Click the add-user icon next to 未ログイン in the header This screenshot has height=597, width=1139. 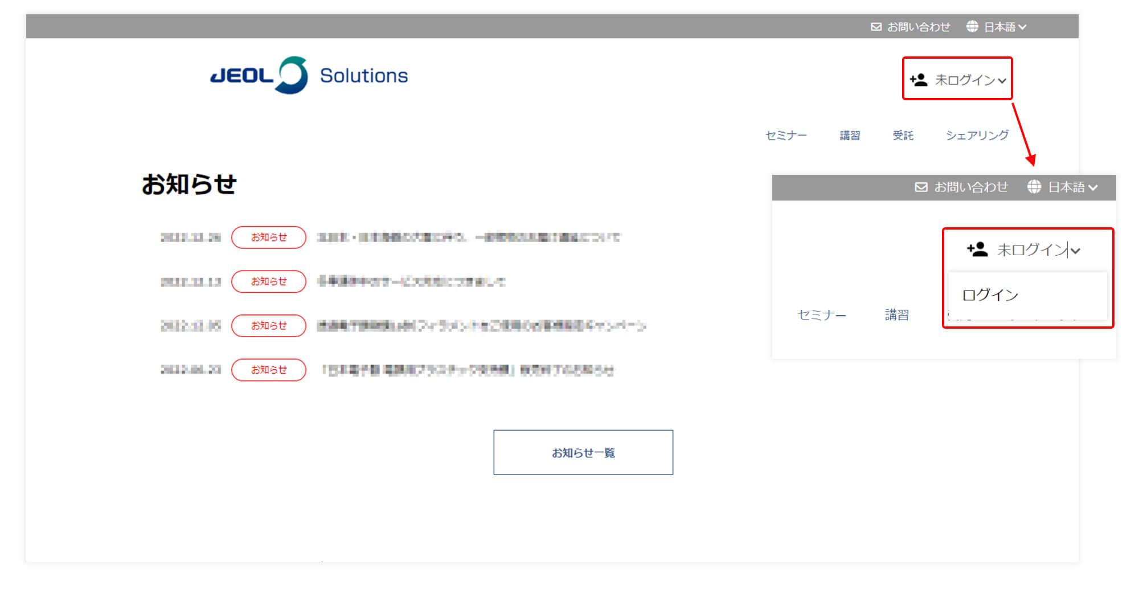(x=919, y=80)
